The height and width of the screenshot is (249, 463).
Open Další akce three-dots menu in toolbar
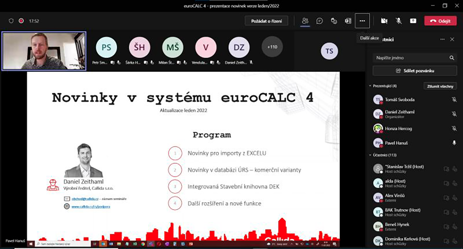[362, 21]
